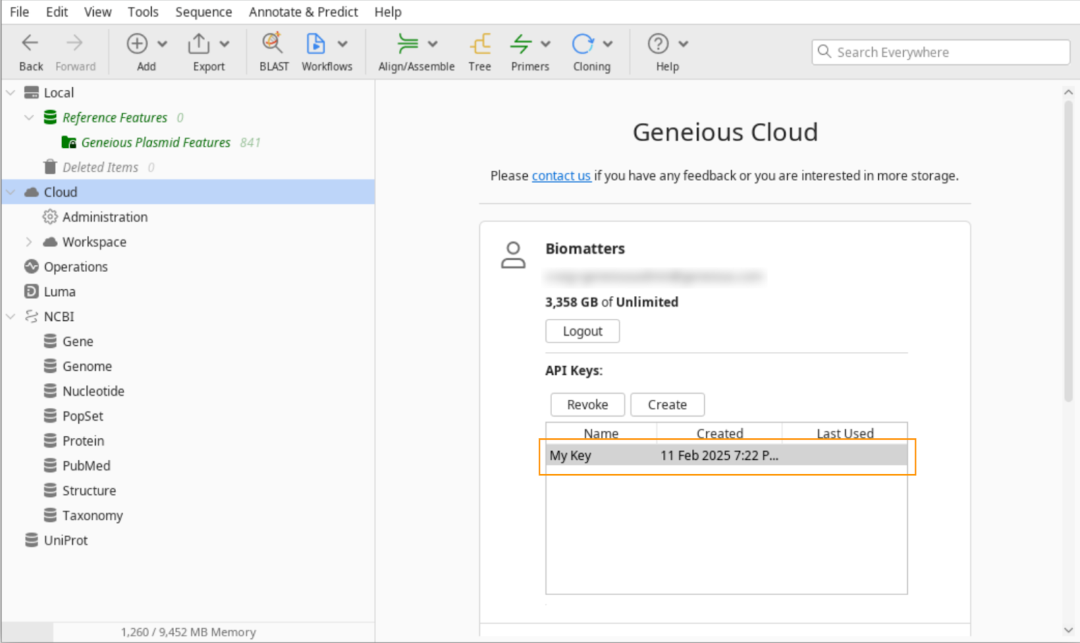Viewport: 1080px width, 643px height.
Task: Open the Add dropdown arrow
Action: [162, 45]
